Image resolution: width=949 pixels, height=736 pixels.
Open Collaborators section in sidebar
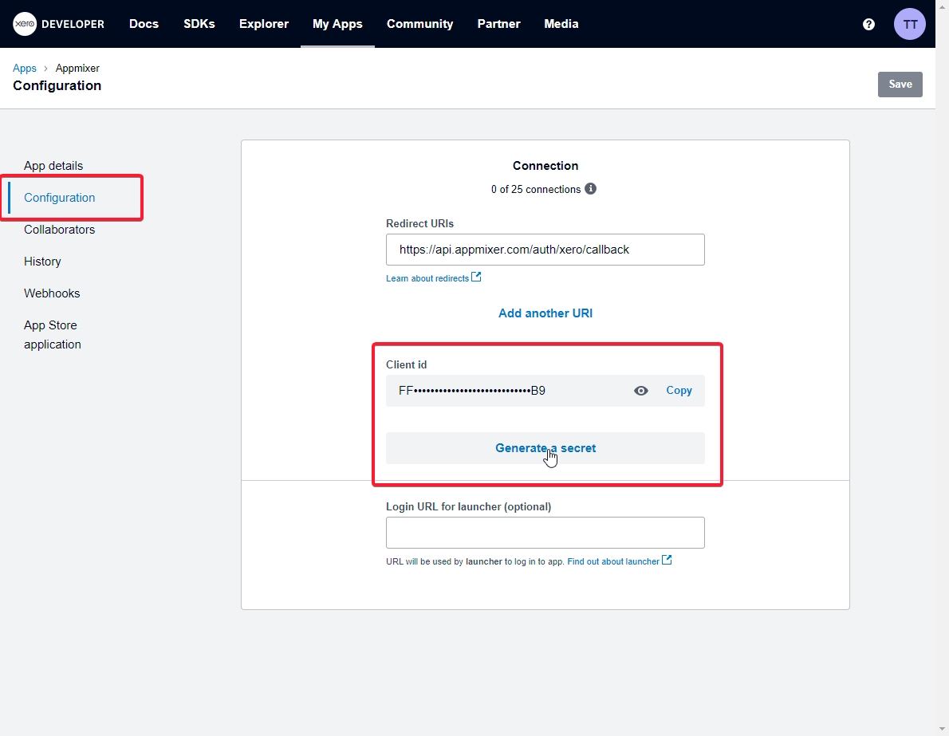[59, 230]
